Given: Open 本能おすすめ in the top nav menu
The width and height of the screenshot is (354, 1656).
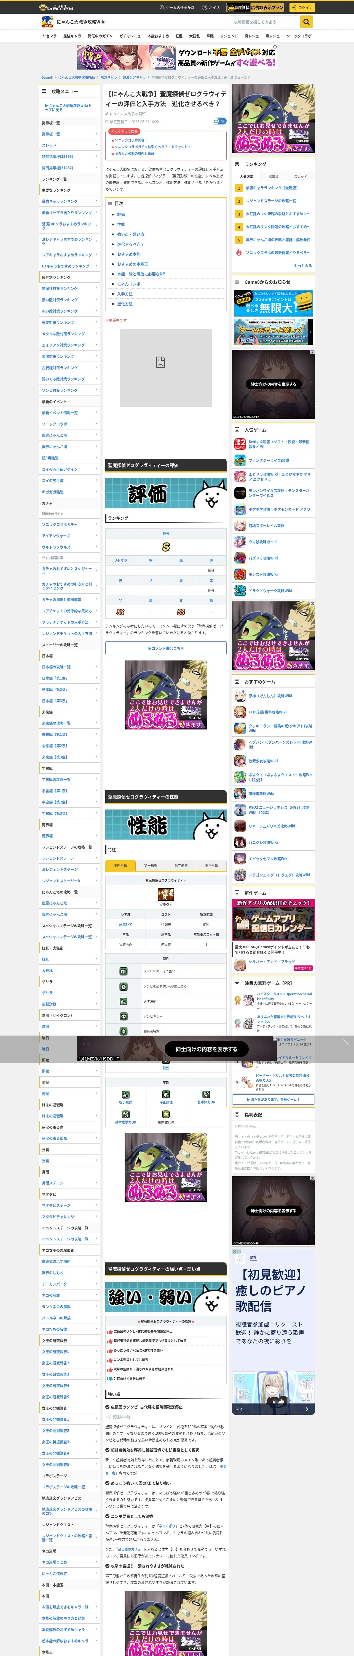Looking at the screenshot, I should click(158, 36).
